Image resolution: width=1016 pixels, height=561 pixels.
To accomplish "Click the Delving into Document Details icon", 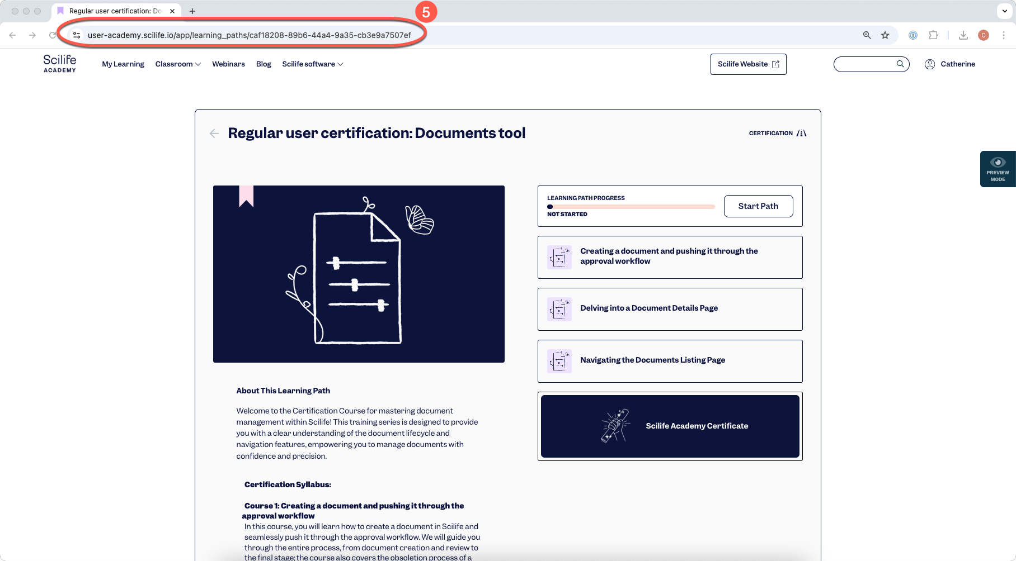I will [x=559, y=310].
